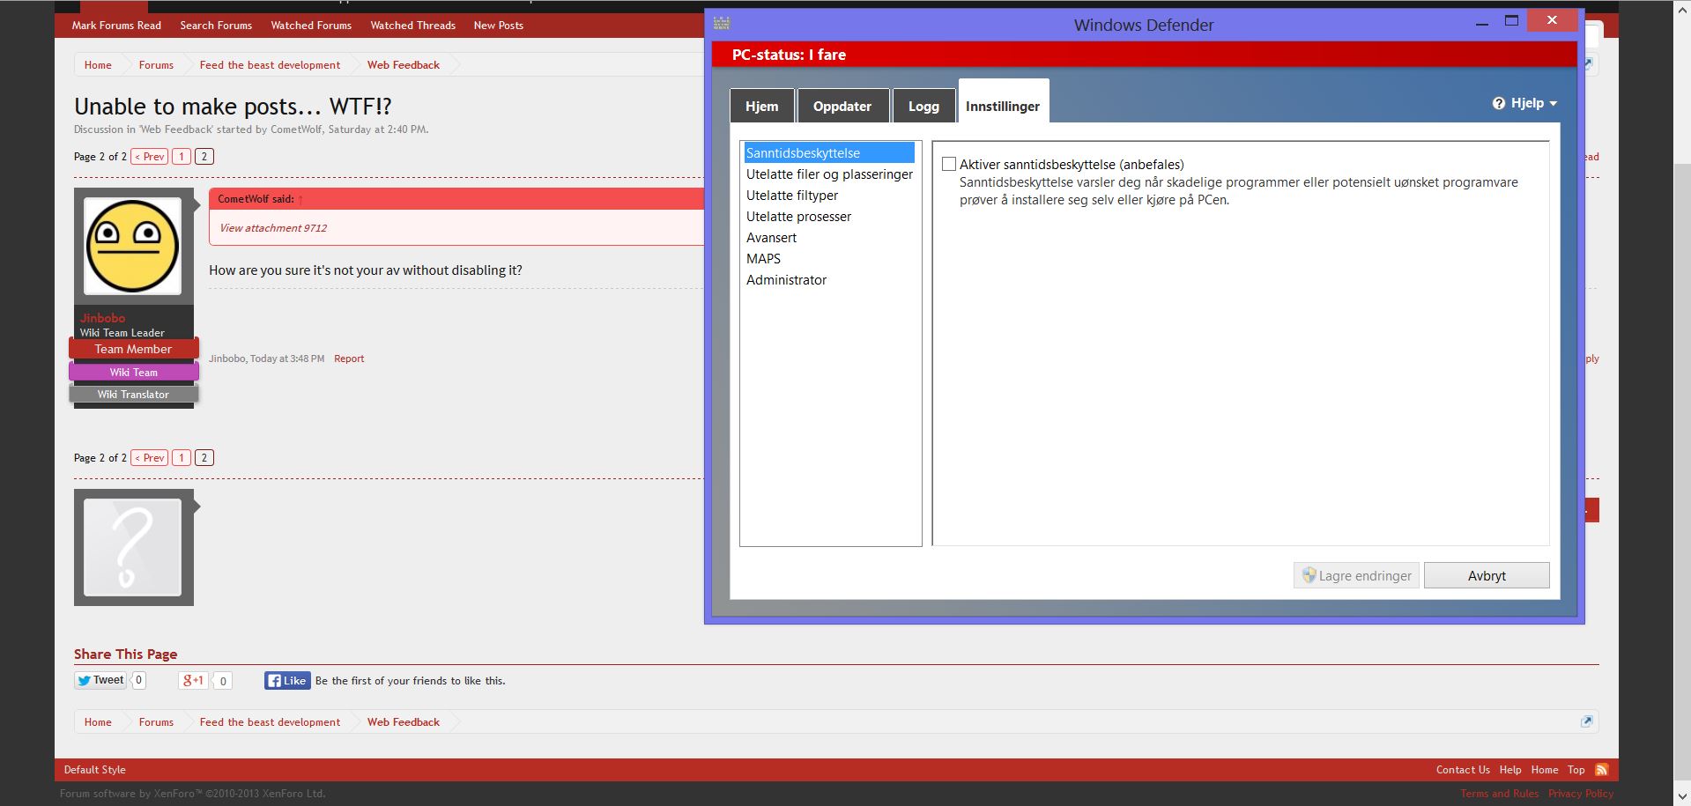The height and width of the screenshot is (806, 1691).
Task: Open the View attachment 9712 link
Action: pyautogui.click(x=273, y=228)
